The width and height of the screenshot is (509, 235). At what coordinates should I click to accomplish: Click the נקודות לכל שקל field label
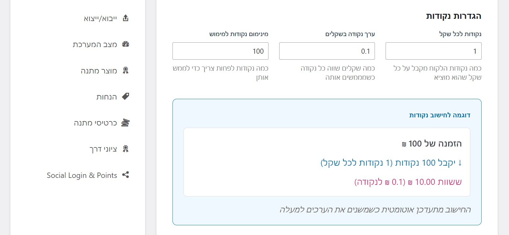(460, 34)
